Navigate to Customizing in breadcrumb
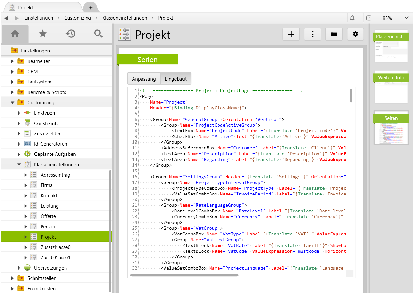The width and height of the screenshot is (413, 294). 78,18
